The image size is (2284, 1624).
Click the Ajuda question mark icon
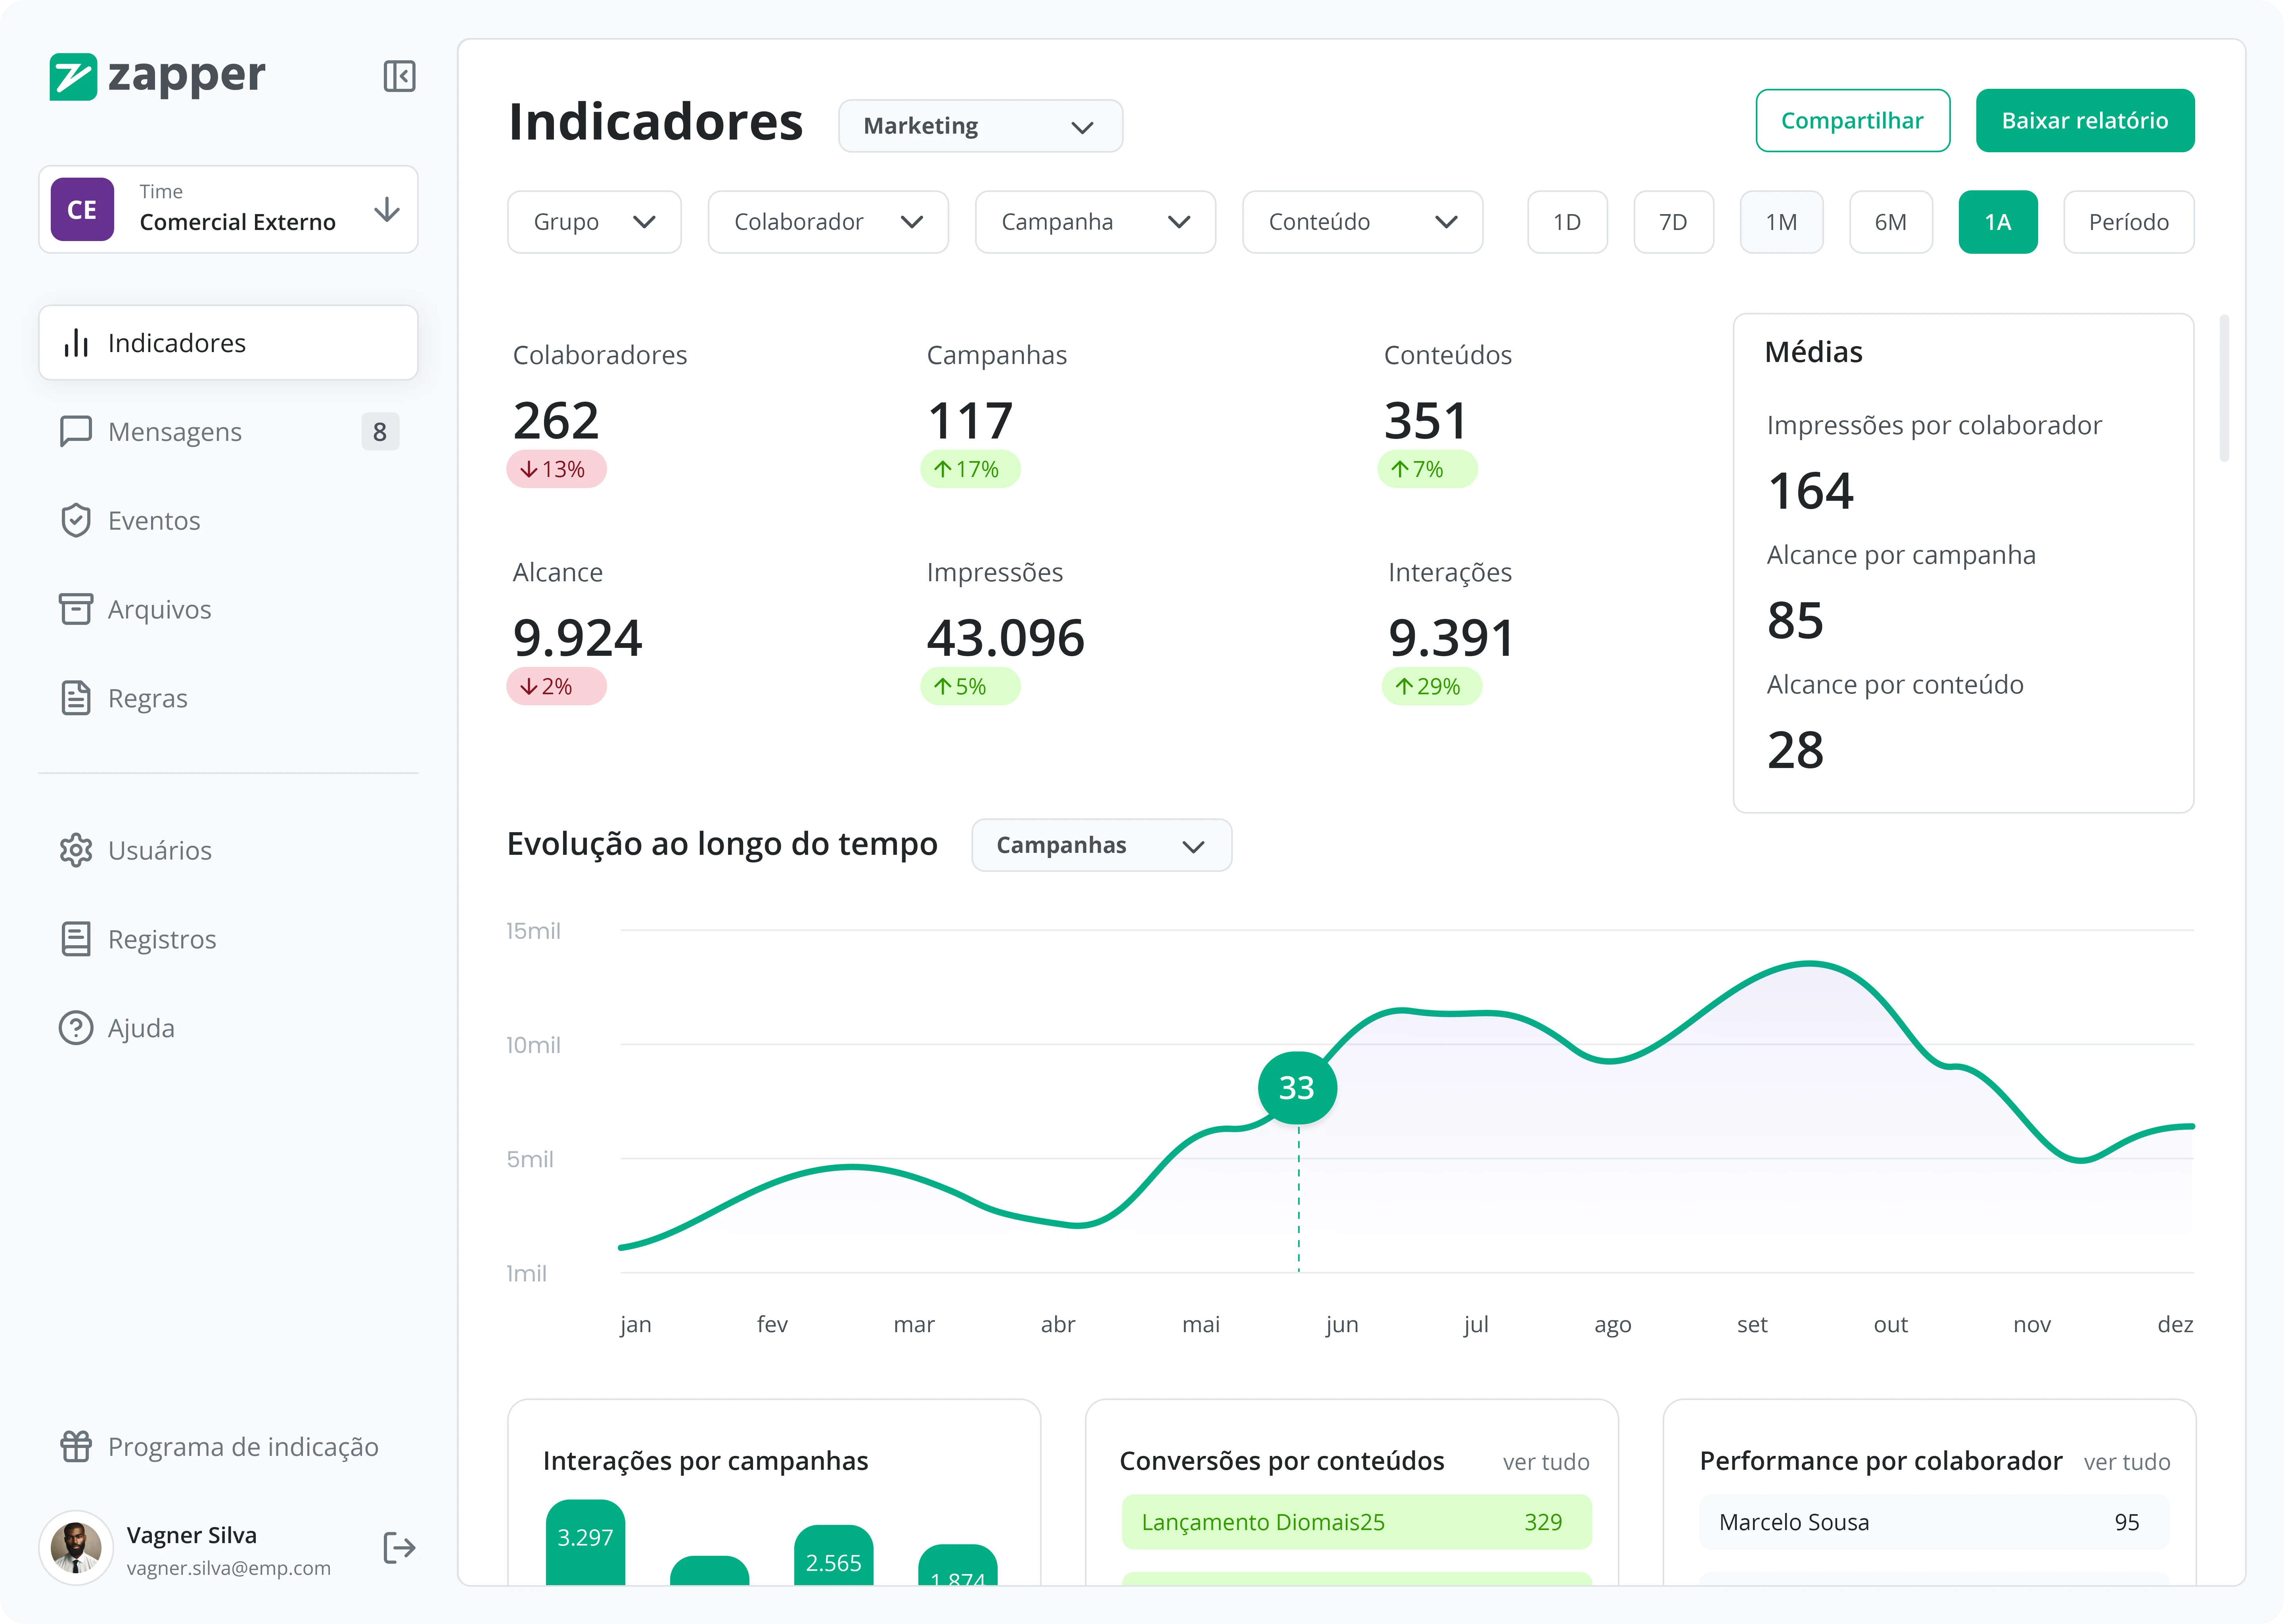coord(76,1028)
